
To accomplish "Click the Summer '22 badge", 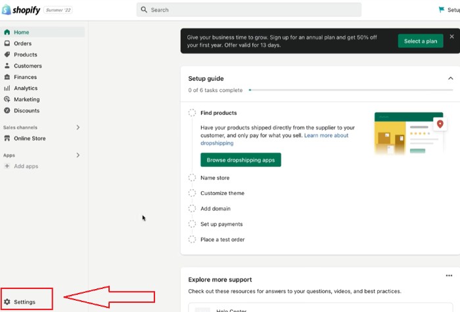I will click(58, 10).
